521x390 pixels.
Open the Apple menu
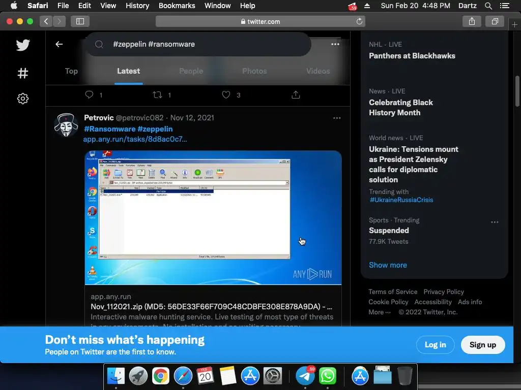[14, 6]
